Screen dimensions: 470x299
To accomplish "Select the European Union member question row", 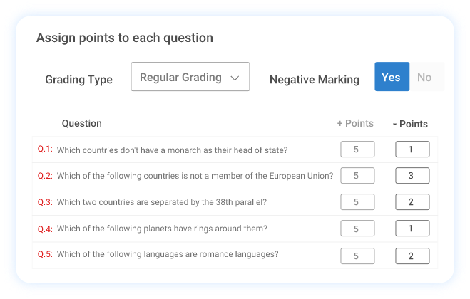I will 195,176.
